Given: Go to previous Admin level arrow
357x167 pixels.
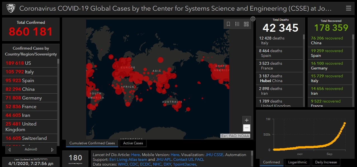Looking at the screenshot, I should coord(10,150).
